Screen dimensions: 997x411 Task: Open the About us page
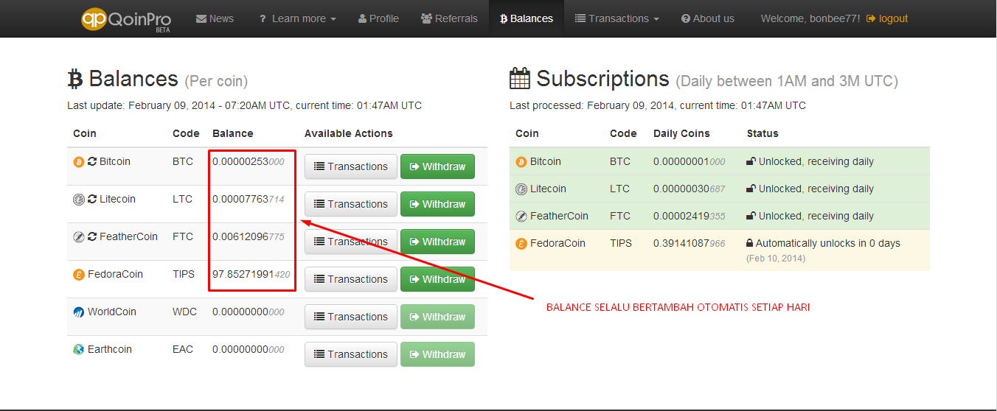point(707,18)
